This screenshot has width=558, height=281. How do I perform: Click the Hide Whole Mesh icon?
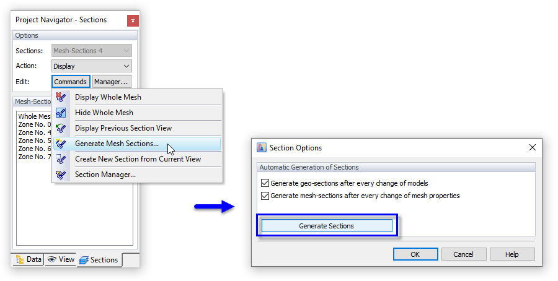pos(60,113)
